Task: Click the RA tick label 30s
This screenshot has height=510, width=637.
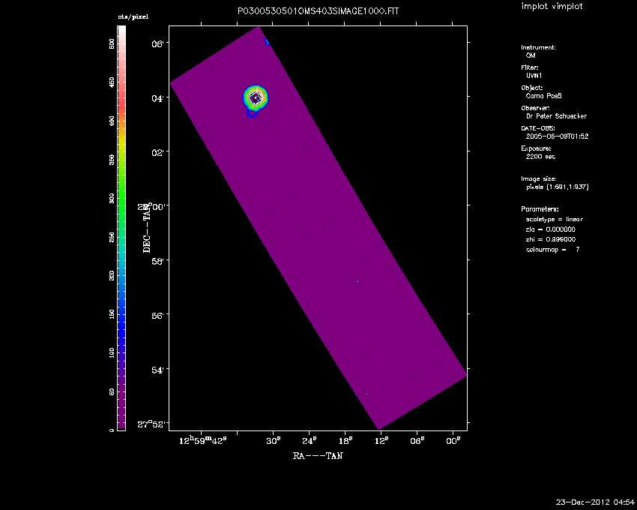Action: pos(274,441)
